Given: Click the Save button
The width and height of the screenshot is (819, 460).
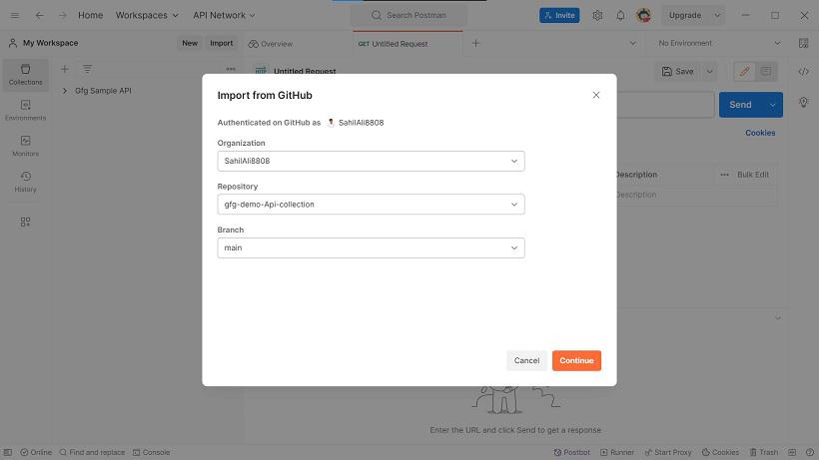Looking at the screenshot, I should [678, 72].
